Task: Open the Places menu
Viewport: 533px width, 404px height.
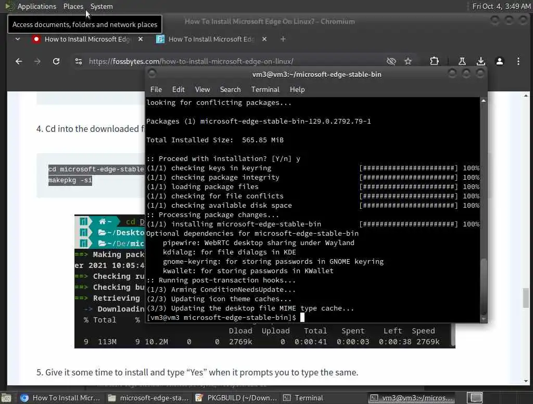Action: point(73,6)
